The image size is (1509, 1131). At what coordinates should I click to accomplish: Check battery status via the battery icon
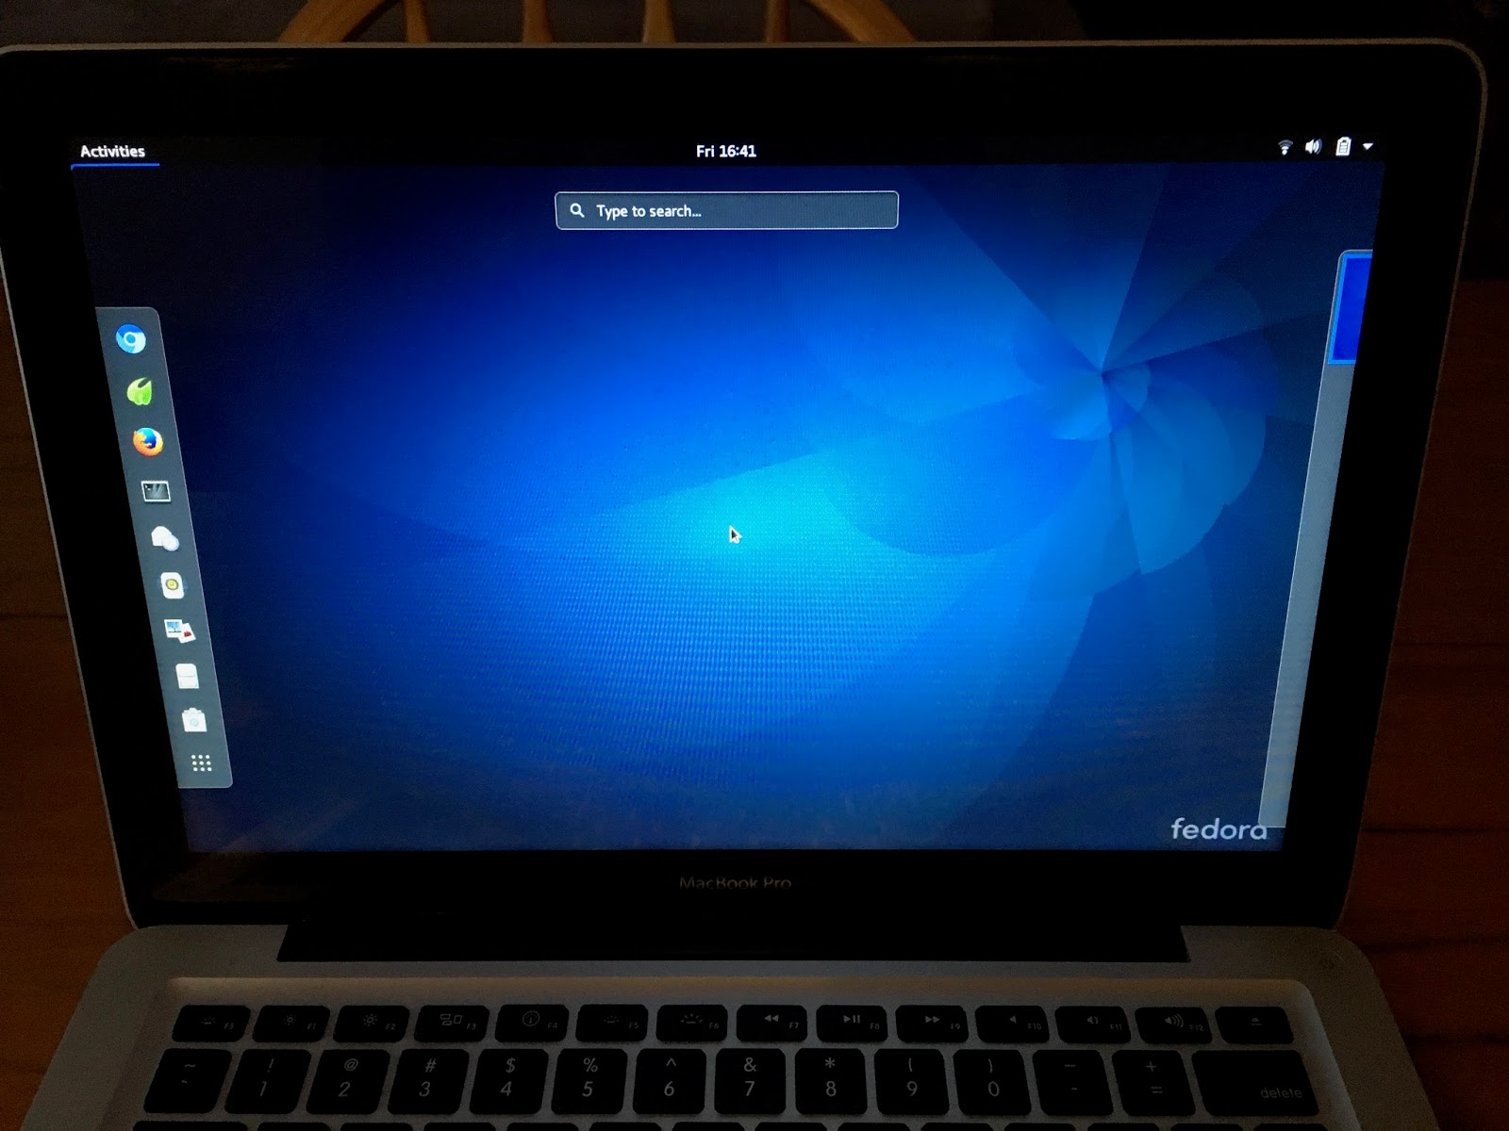point(1343,147)
